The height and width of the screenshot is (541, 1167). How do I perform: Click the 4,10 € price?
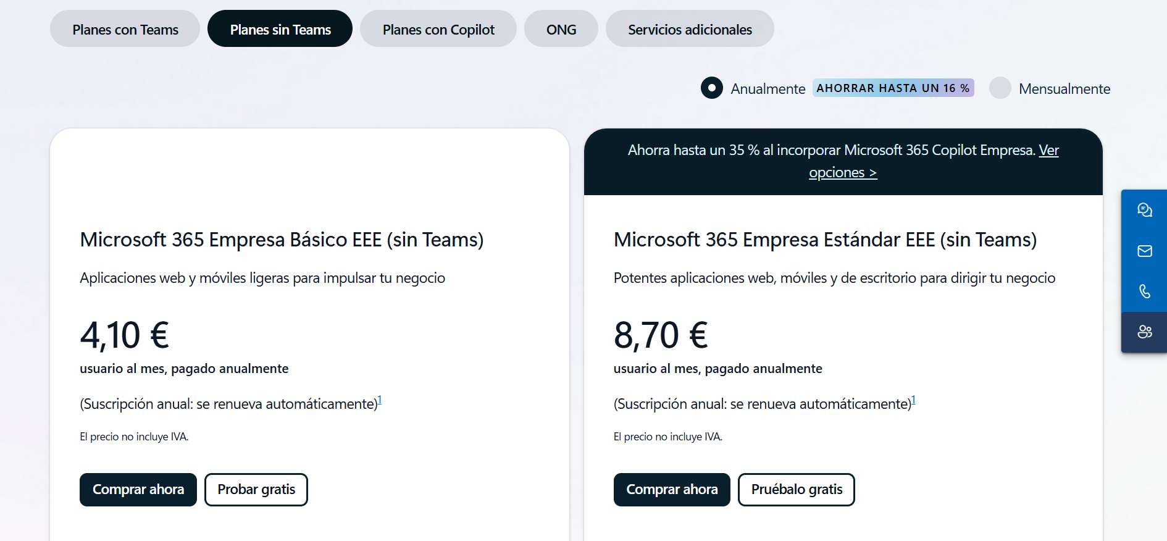125,335
